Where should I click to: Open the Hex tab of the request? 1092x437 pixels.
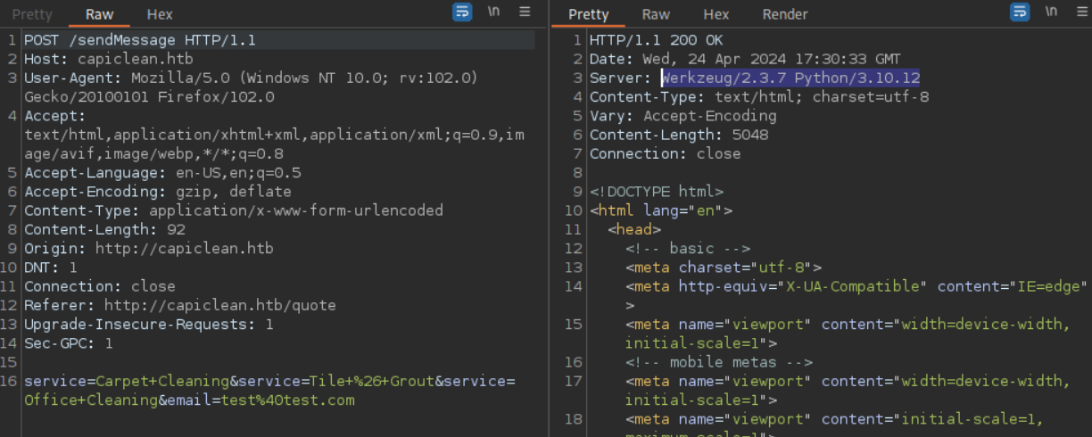pos(160,14)
